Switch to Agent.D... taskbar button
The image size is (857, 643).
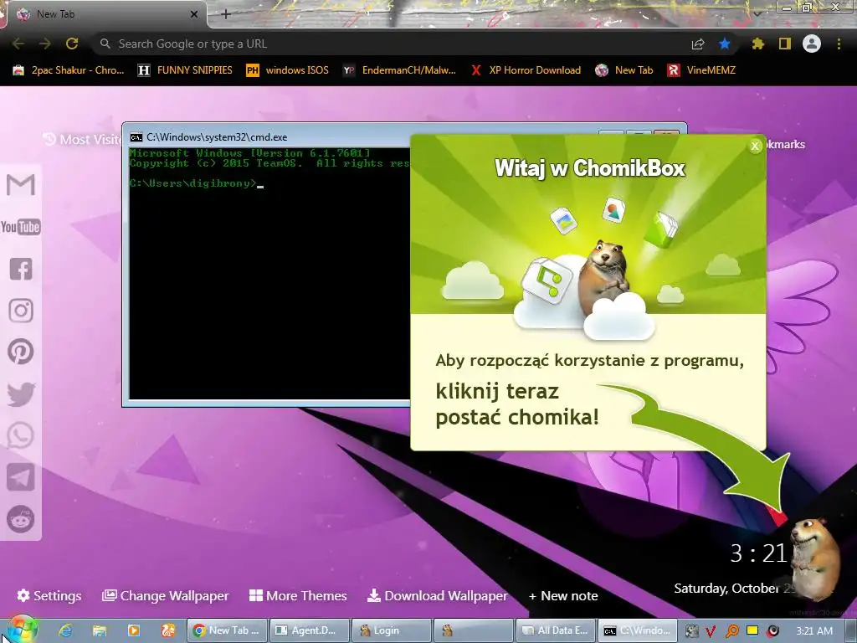point(310,630)
